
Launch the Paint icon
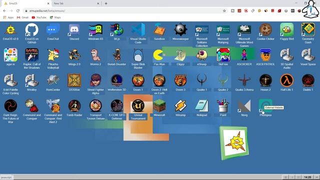223,105
